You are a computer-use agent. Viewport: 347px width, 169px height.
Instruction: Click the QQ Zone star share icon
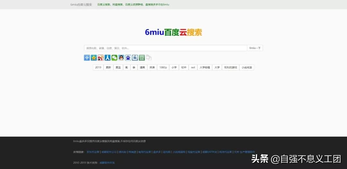pyautogui.click(x=94, y=58)
